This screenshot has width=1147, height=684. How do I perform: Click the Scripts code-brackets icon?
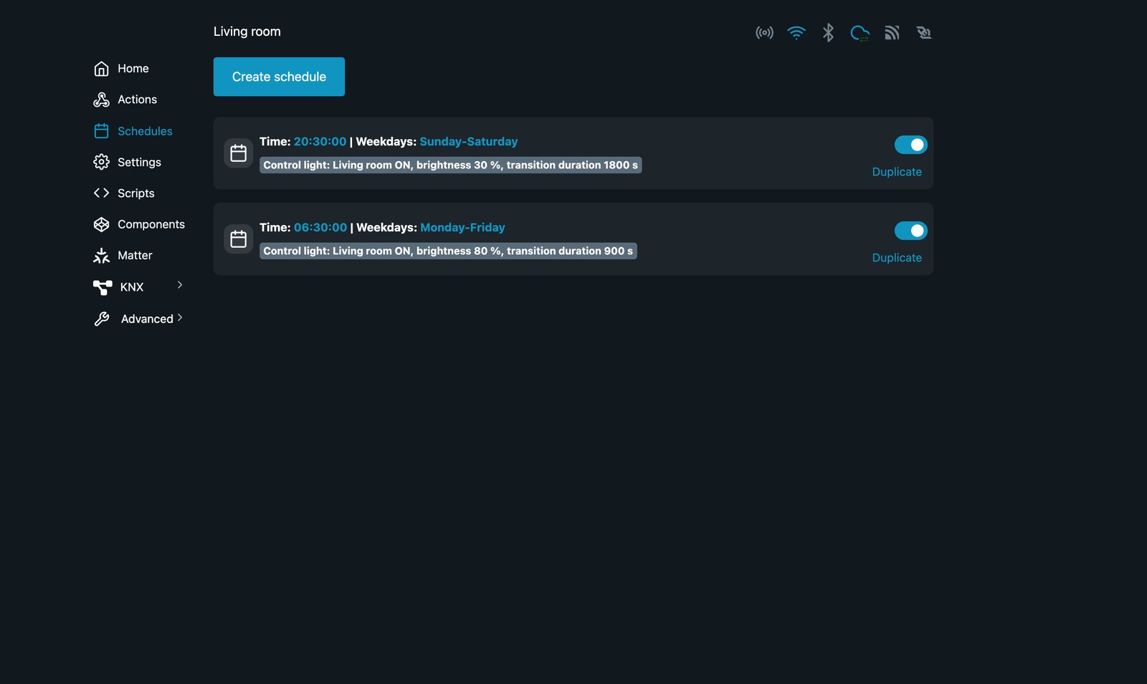tap(101, 193)
